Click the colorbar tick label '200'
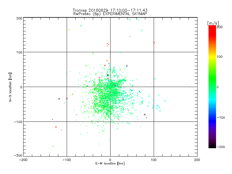Screen dimensions: 232x174 click(x=220, y=27)
